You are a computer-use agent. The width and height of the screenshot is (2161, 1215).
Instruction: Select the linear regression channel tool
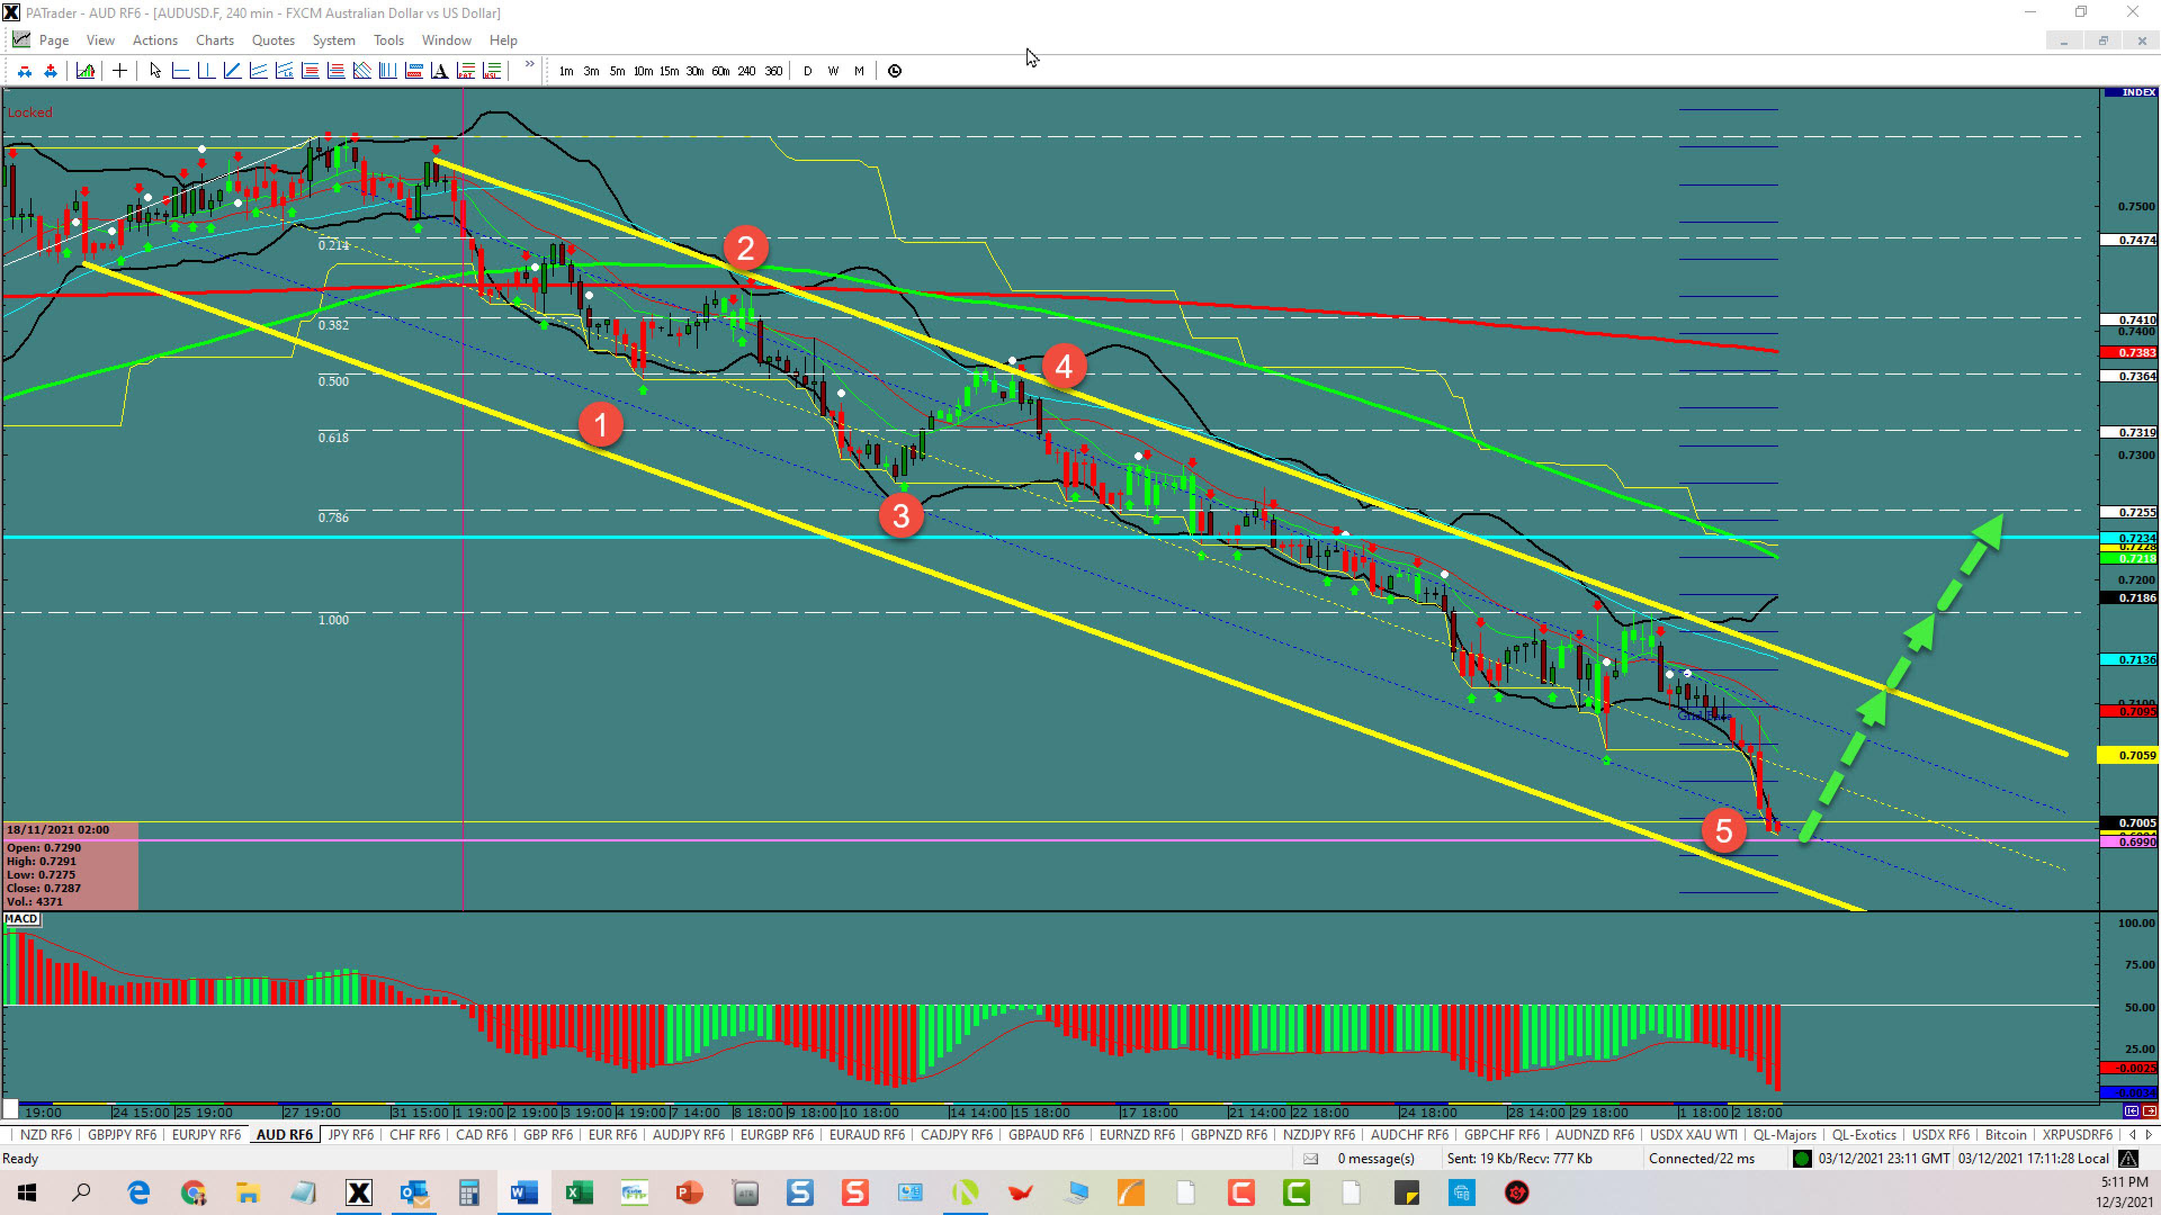pyautogui.click(x=284, y=71)
